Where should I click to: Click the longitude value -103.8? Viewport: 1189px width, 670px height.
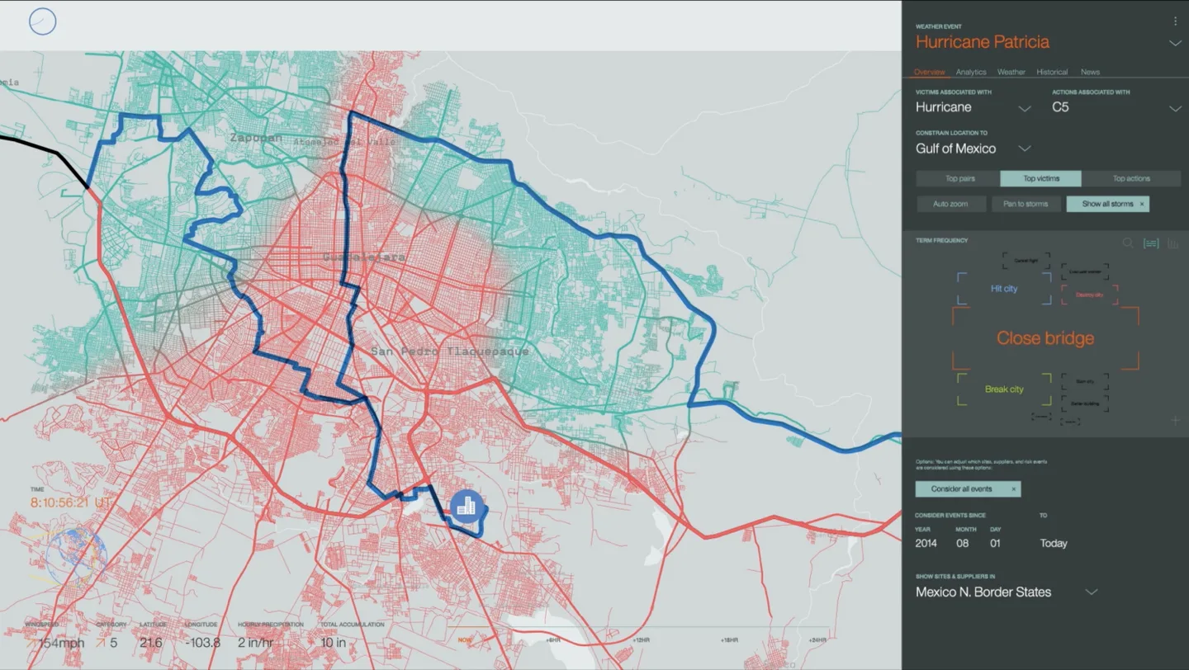click(202, 642)
